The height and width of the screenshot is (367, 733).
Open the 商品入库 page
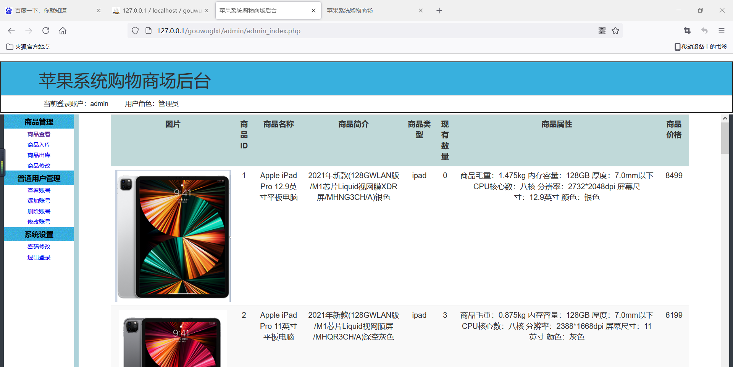pos(39,145)
